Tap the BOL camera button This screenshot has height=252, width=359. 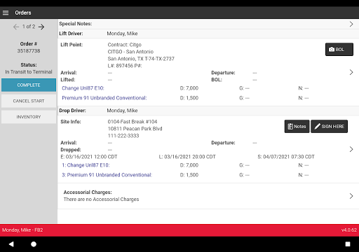tap(339, 50)
